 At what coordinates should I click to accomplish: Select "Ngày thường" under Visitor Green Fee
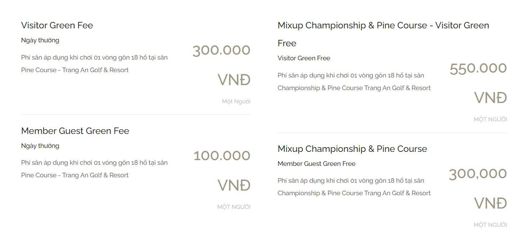click(x=40, y=40)
